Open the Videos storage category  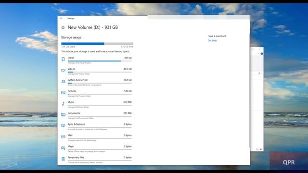96,71
